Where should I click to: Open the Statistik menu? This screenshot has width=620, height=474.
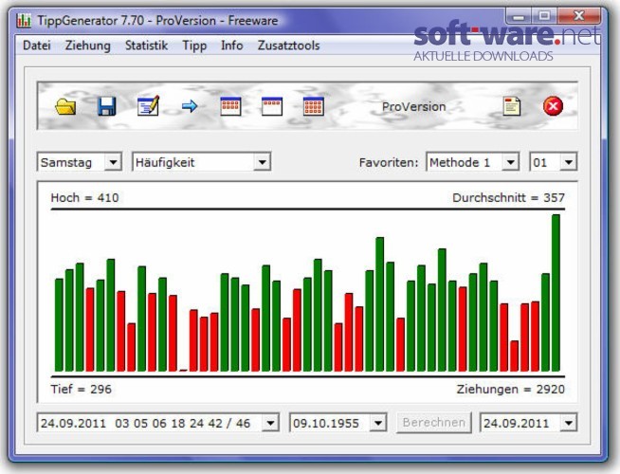[146, 46]
